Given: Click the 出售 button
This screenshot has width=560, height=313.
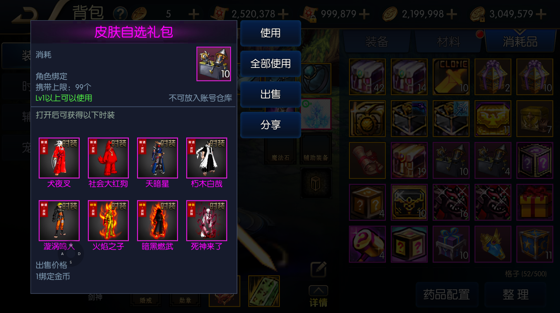Looking at the screenshot, I should [x=270, y=94].
